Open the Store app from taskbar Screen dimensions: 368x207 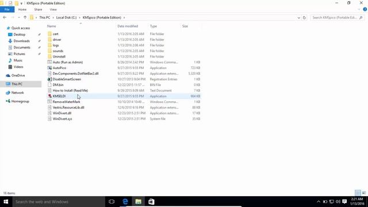click(151, 202)
